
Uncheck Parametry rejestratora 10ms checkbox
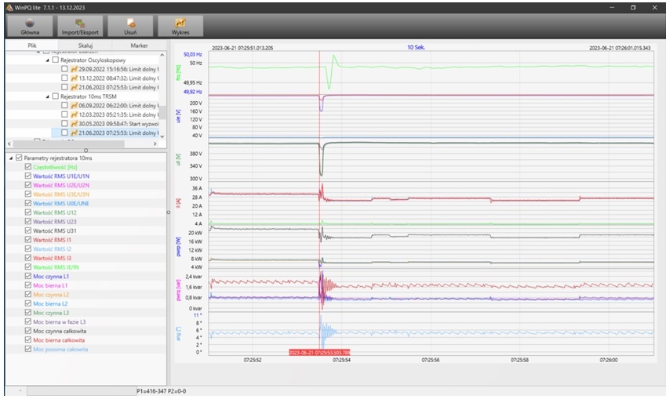(19, 158)
